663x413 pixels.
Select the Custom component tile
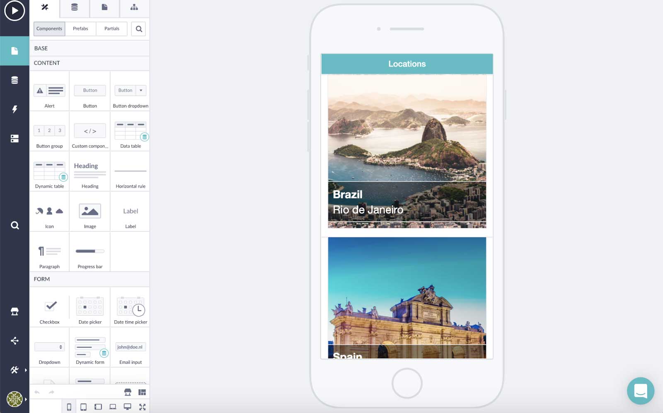90,131
